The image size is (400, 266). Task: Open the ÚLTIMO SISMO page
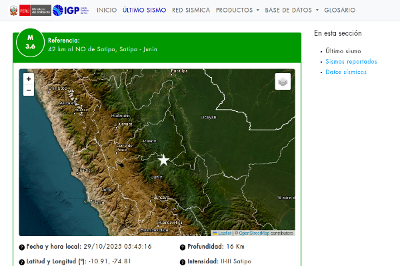(145, 10)
